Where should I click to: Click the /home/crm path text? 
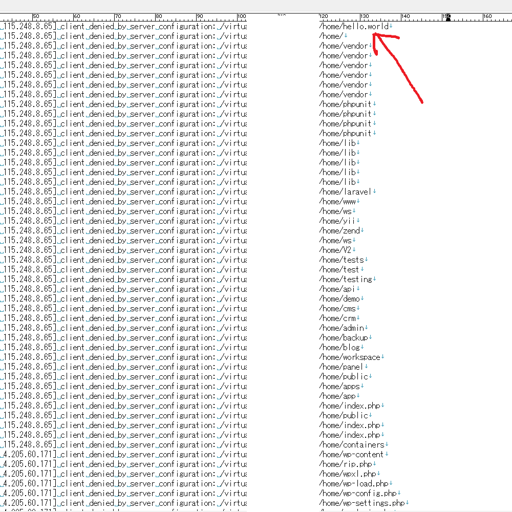pyautogui.click(x=337, y=318)
